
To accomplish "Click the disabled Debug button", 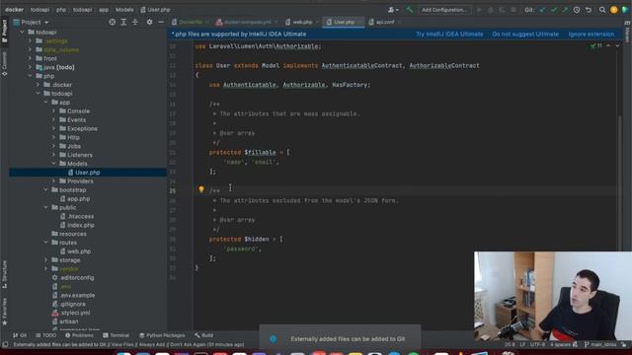I will (x=491, y=10).
